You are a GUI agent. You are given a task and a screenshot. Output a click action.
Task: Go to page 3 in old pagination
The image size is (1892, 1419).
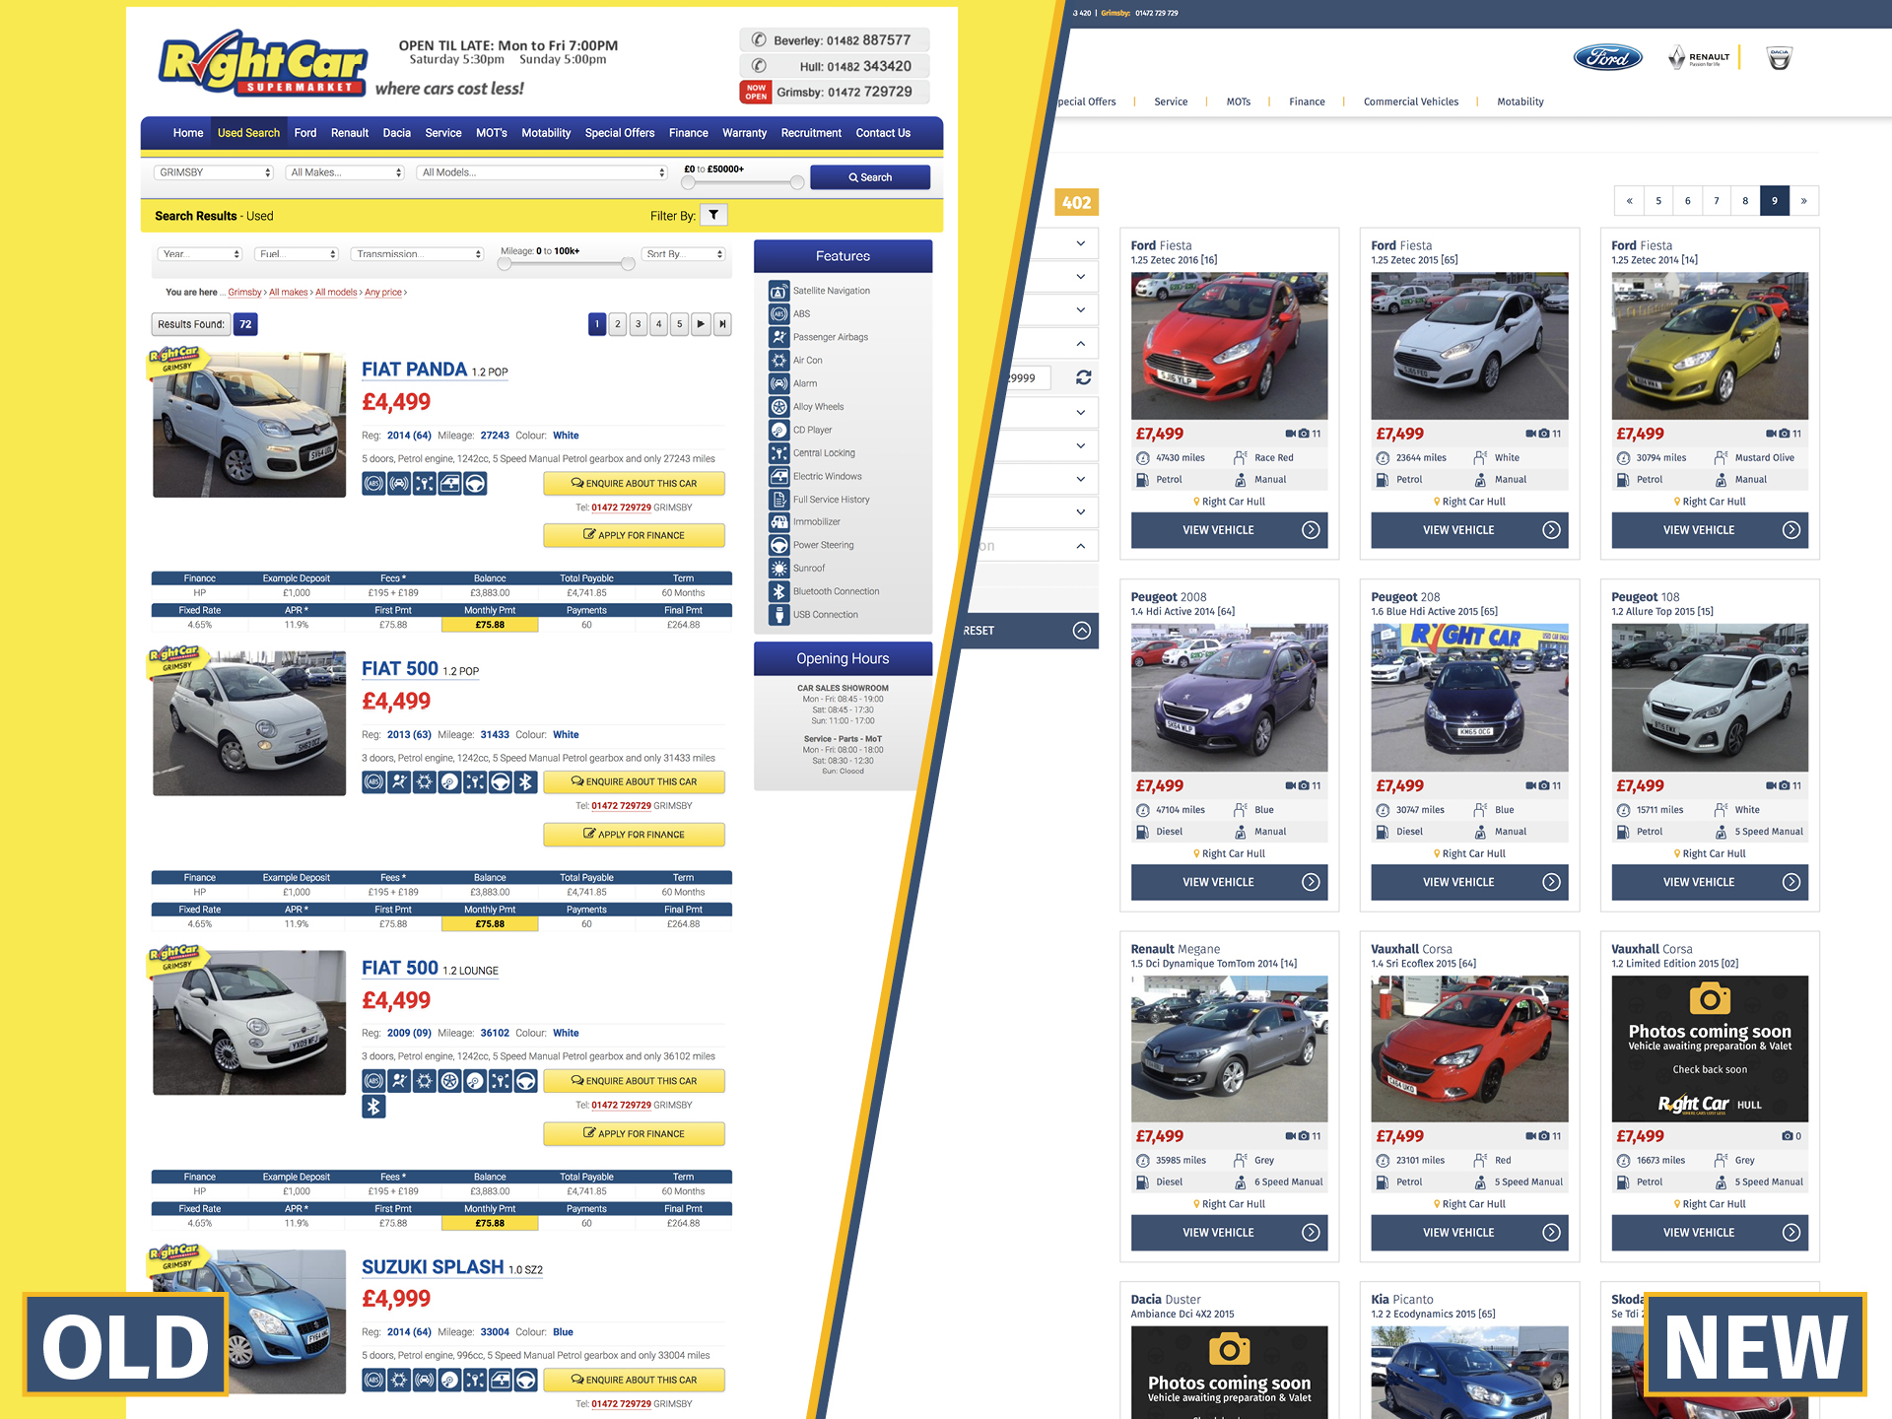point(639,324)
